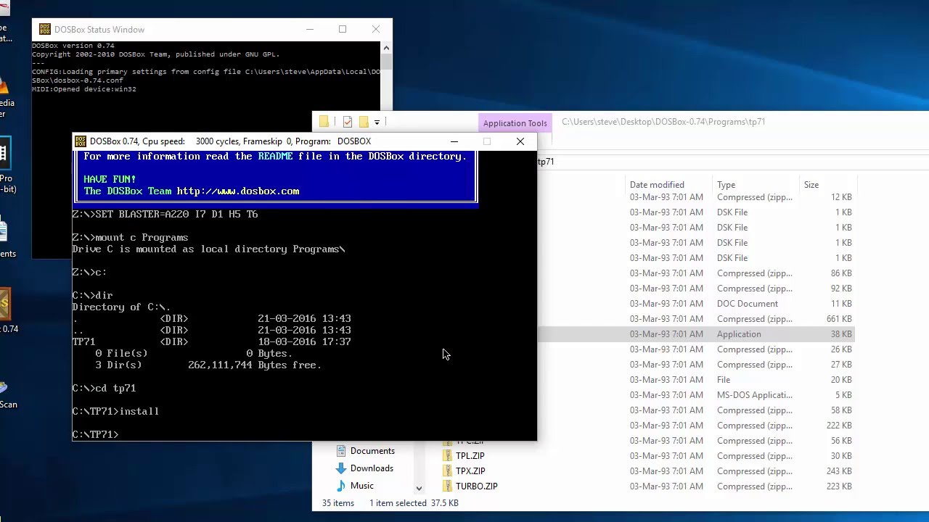
Task: Click the DOSBox main window title bar icon
Action: [x=81, y=141]
